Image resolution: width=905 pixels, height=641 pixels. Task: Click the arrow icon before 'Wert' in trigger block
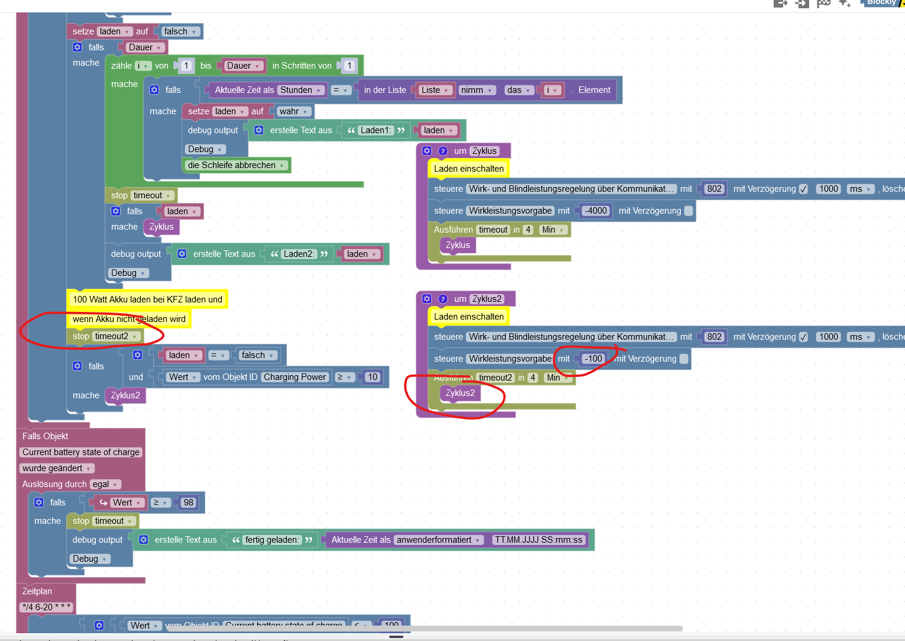tap(104, 503)
